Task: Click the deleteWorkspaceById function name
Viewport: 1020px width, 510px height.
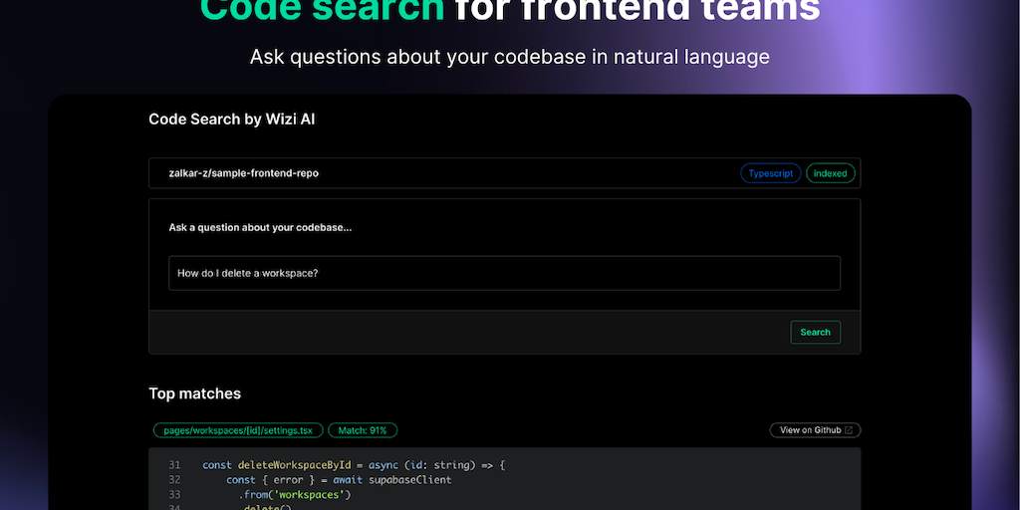Action: [x=298, y=465]
